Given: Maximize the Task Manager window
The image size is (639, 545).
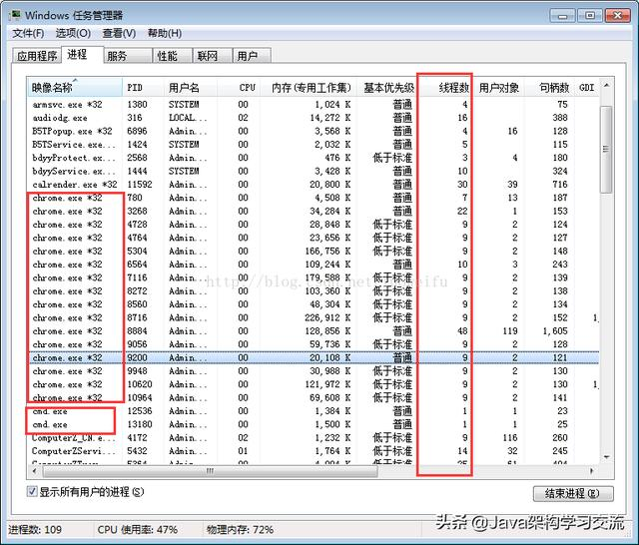Looking at the screenshot, I should point(590,16).
